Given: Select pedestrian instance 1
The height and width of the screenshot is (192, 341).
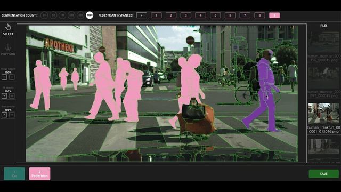Looking at the screenshot, I should (156, 15).
